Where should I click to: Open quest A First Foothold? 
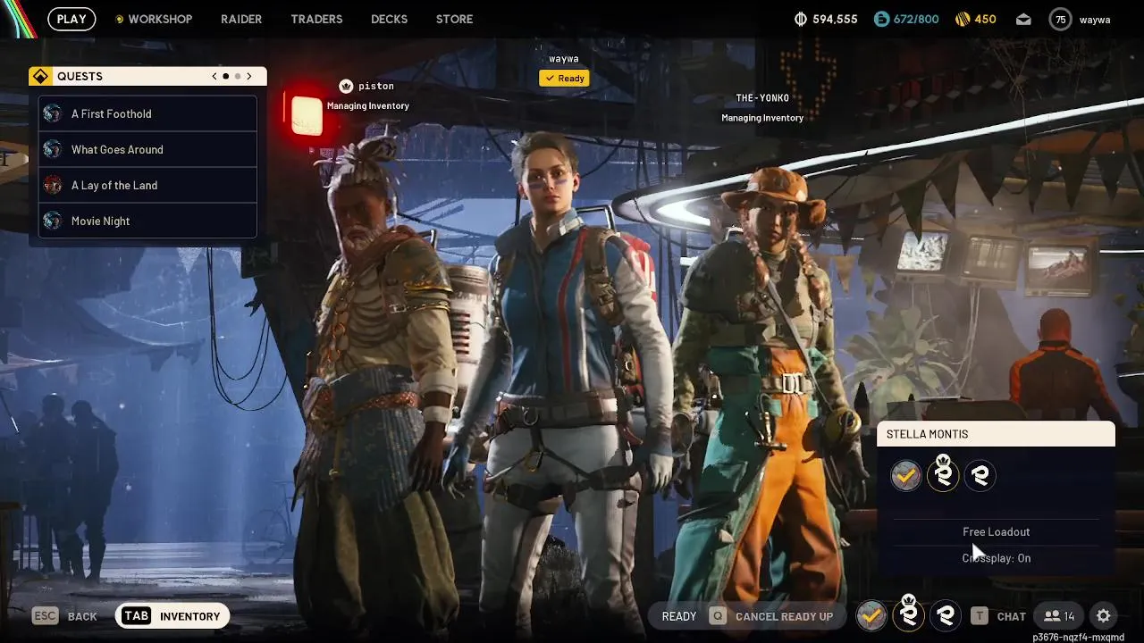point(147,113)
